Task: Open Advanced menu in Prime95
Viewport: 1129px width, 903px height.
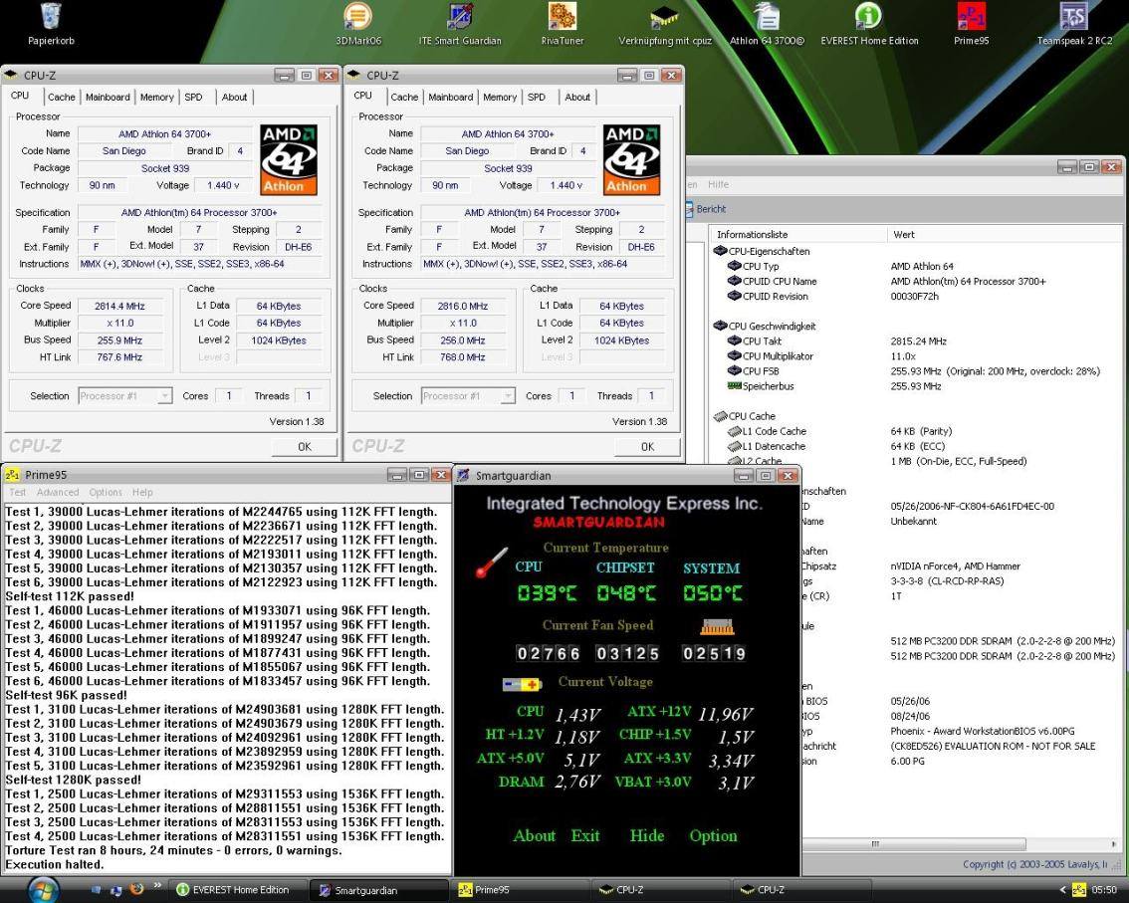Action: pos(58,493)
